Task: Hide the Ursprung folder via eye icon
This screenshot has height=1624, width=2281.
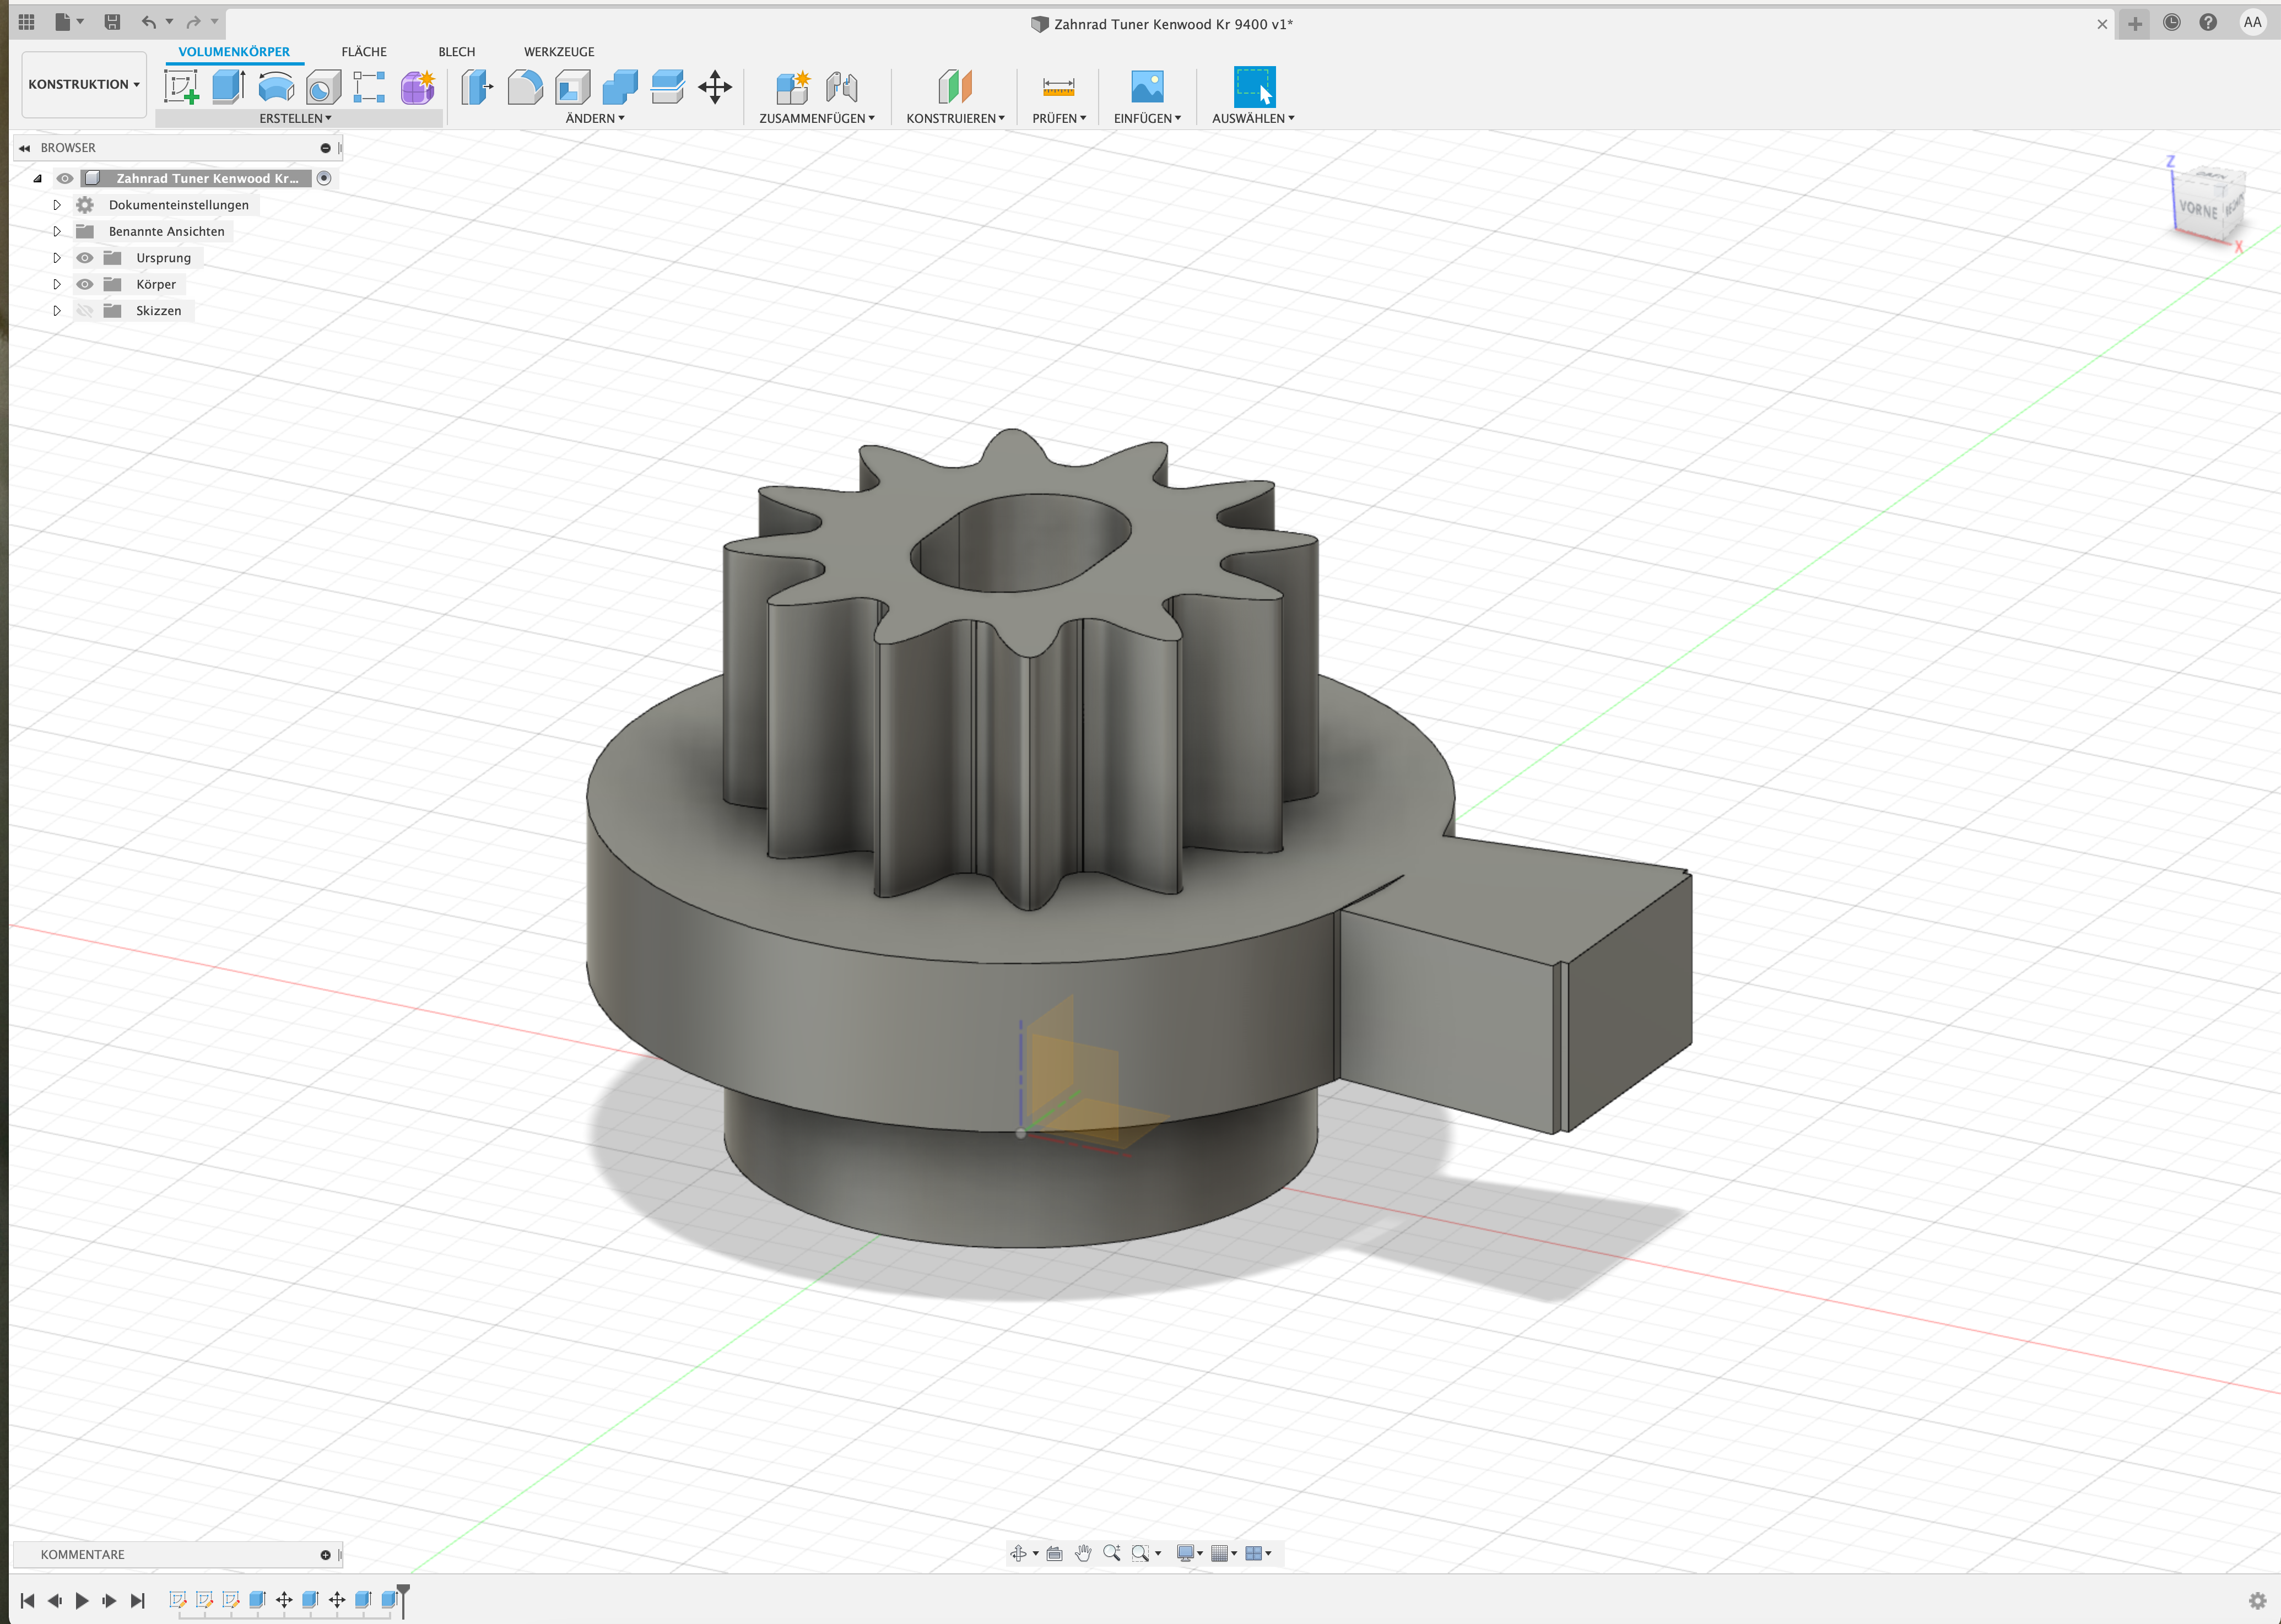Action: tap(85, 257)
